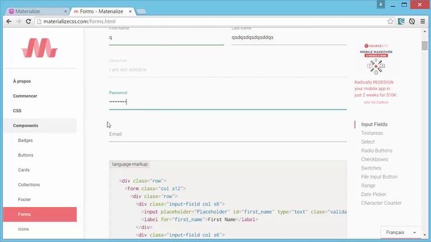Click the scrollbar down arrow

[x=425, y=235]
